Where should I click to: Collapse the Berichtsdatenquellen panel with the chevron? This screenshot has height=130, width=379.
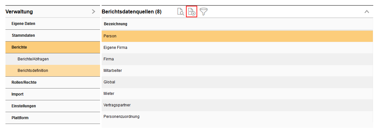tap(367, 12)
